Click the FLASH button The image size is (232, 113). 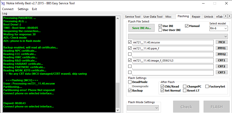click(x=217, y=107)
